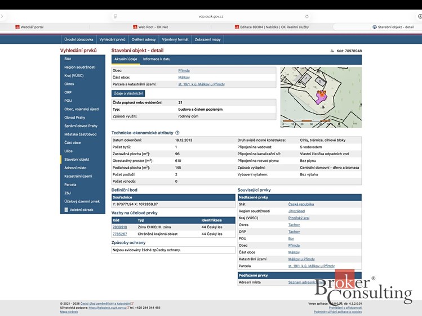Select Obec, vojenský újezd in sidebar
This screenshot has width=422, height=316.
(83, 109)
